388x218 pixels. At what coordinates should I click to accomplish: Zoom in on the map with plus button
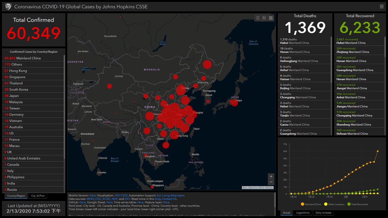point(271,176)
